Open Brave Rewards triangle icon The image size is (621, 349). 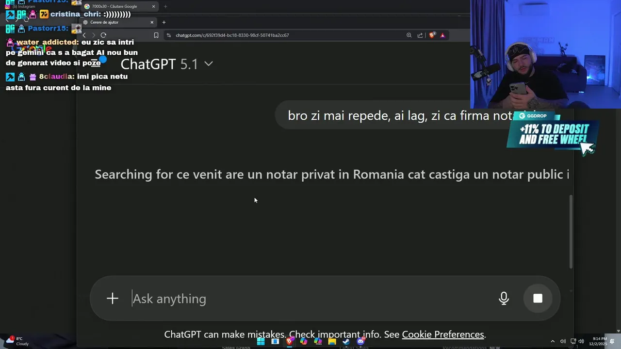pos(442,35)
